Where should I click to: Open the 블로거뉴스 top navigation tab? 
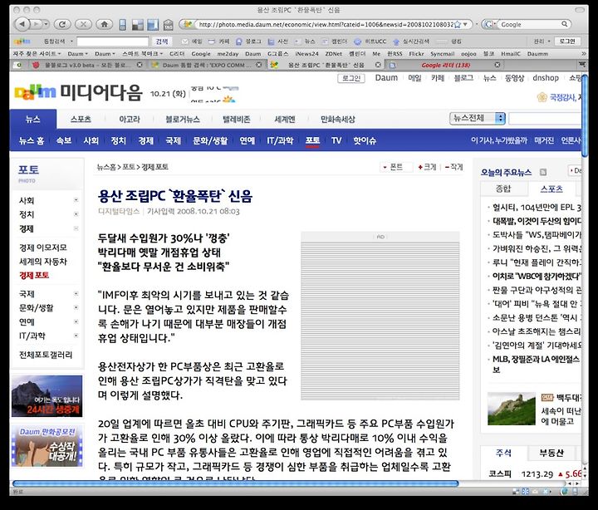[183, 120]
